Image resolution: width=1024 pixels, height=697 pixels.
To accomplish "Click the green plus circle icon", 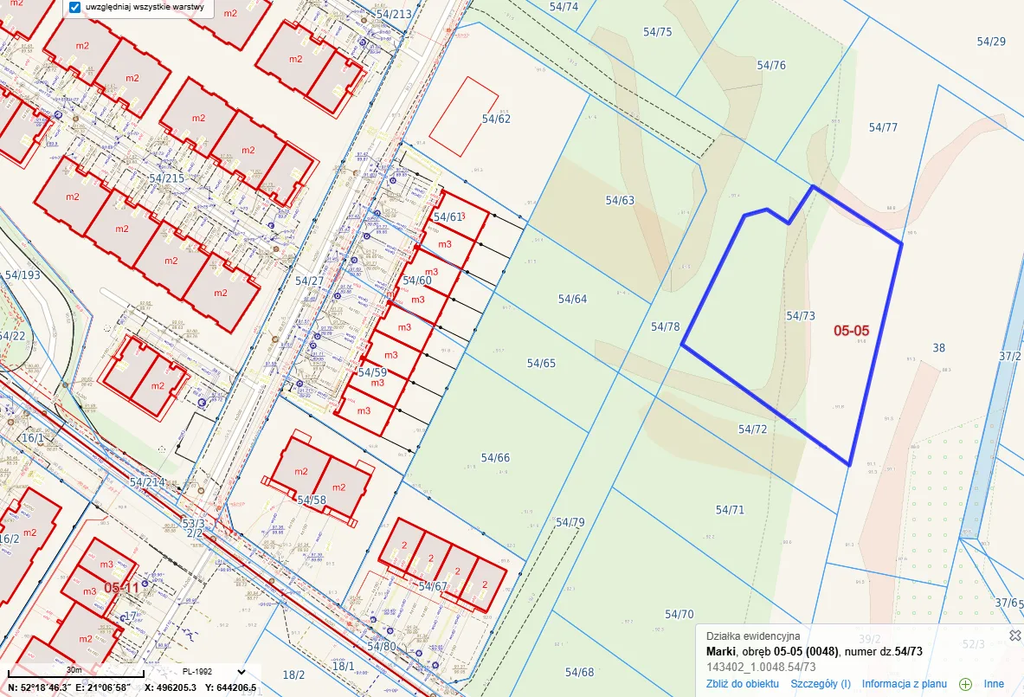I will (x=965, y=685).
